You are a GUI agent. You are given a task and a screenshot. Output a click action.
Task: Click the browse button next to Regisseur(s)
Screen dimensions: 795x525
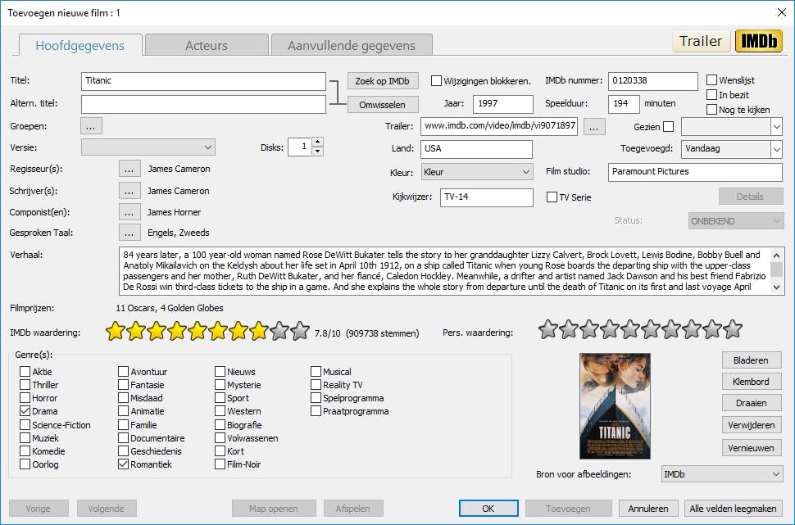point(129,169)
